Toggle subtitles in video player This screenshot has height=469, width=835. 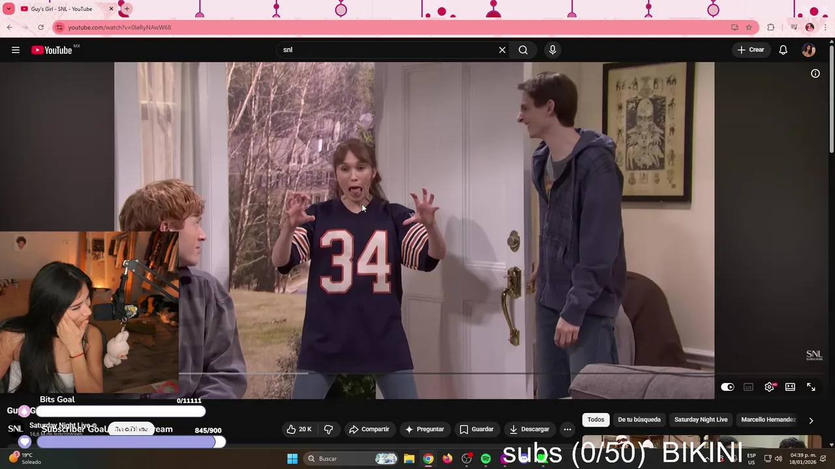pos(749,387)
